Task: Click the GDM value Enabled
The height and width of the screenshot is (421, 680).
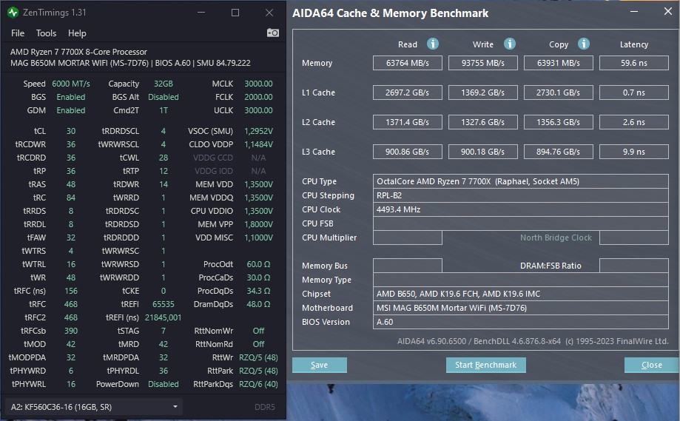Action: 71,110
